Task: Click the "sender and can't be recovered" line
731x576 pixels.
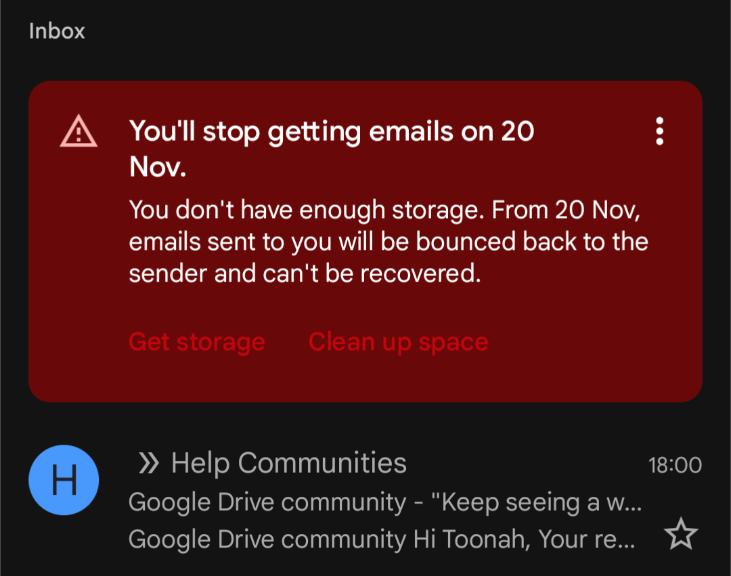Action: click(305, 273)
